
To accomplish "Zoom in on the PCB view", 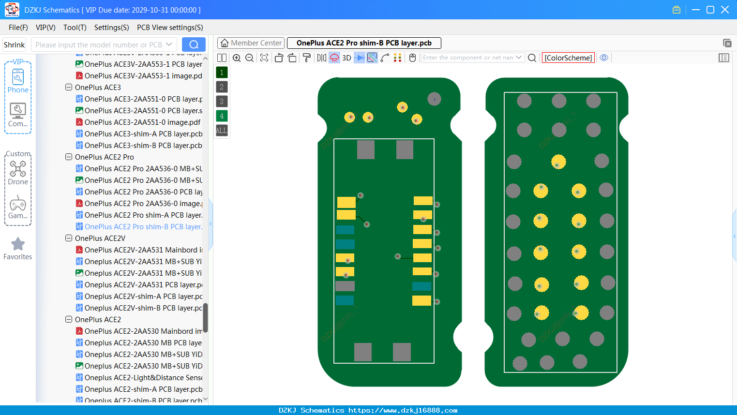I will pos(237,58).
